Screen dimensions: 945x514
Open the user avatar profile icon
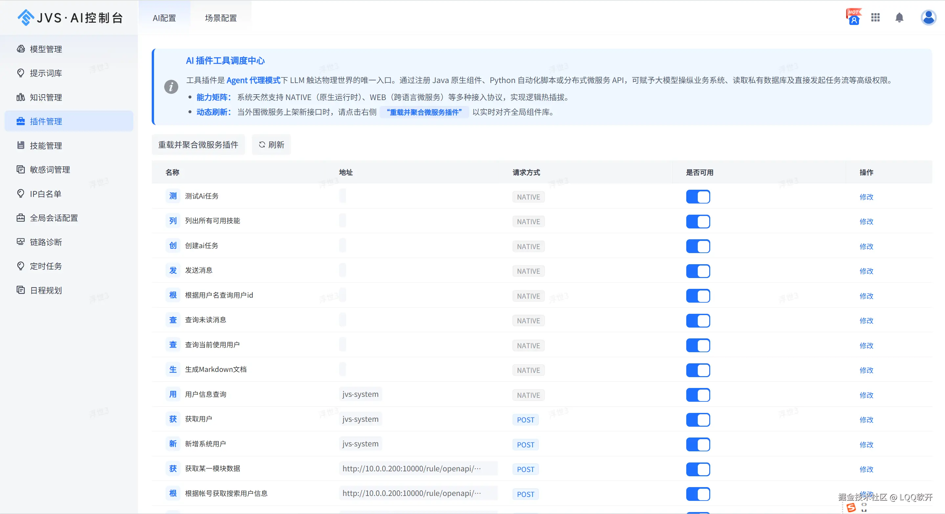[x=928, y=18]
